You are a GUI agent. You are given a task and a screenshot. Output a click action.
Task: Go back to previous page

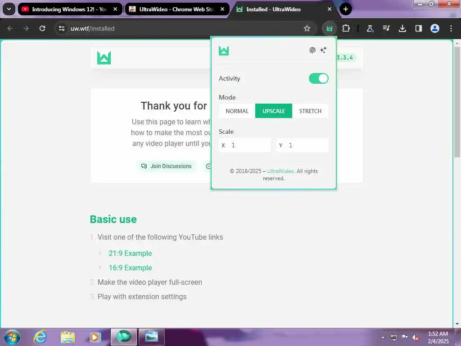[10, 28]
